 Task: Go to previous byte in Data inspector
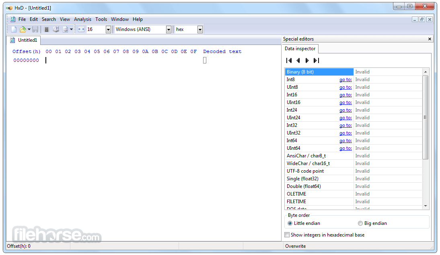298,60
